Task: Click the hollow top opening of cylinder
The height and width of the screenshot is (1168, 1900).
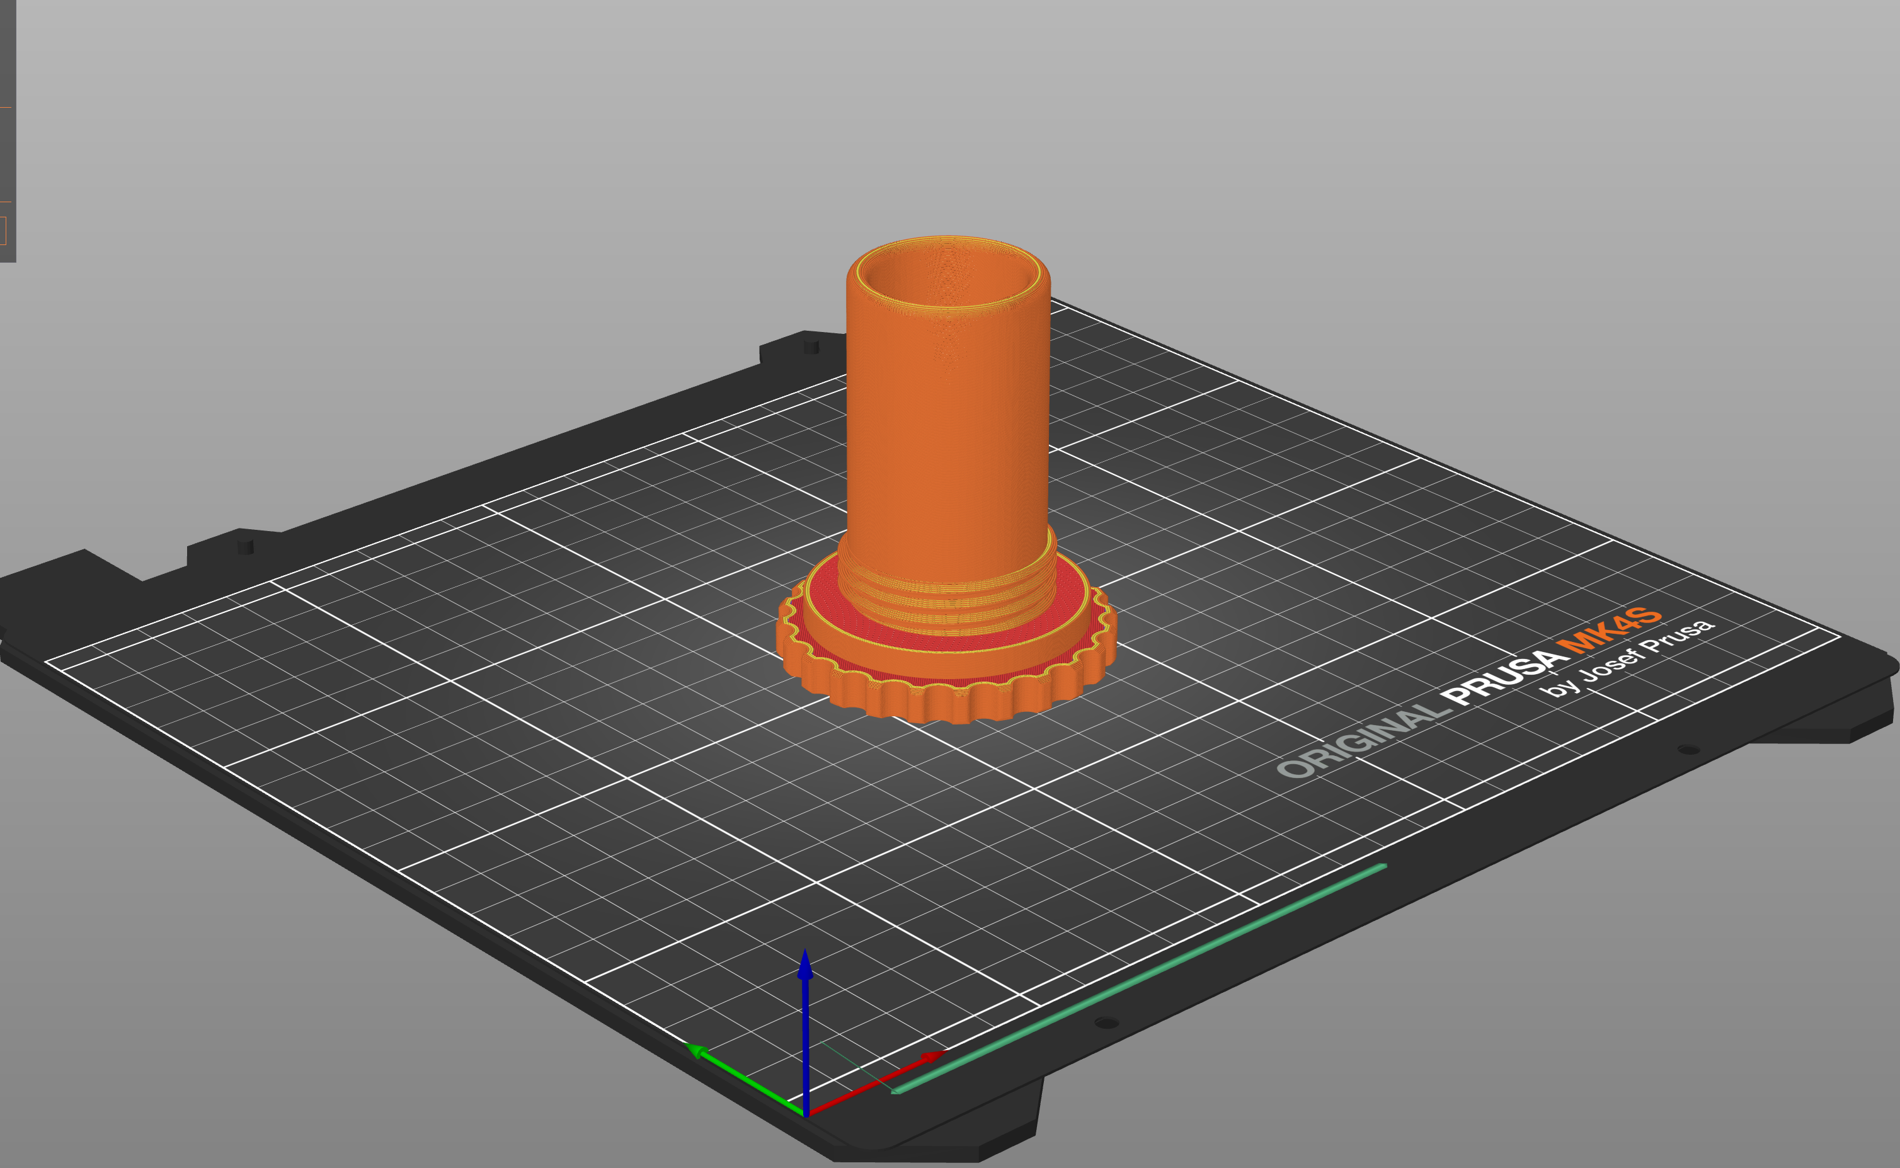Action: [x=949, y=278]
